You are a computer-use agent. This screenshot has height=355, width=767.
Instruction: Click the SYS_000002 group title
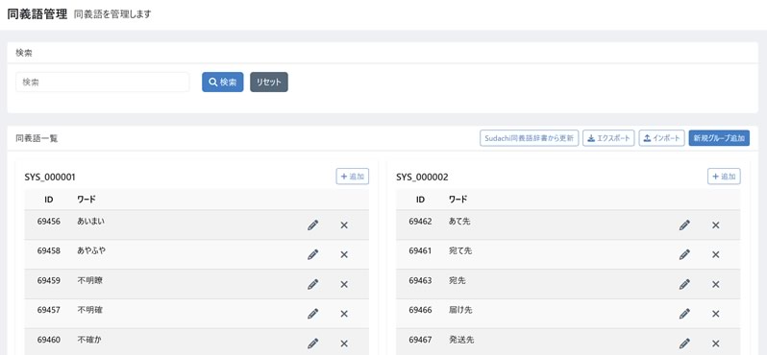tap(422, 177)
